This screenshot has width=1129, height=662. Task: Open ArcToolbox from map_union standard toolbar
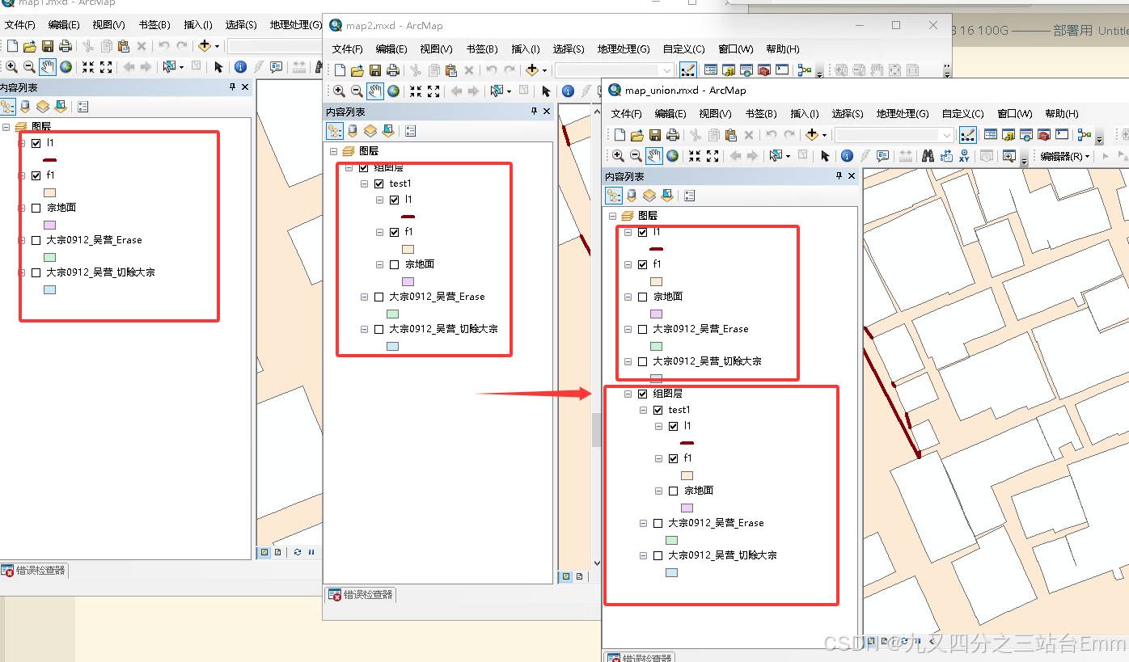tap(1044, 135)
